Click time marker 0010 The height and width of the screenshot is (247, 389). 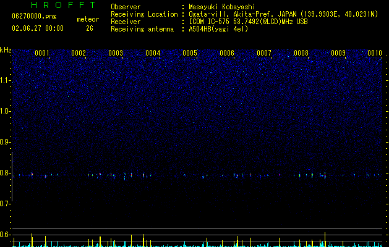click(x=375, y=53)
